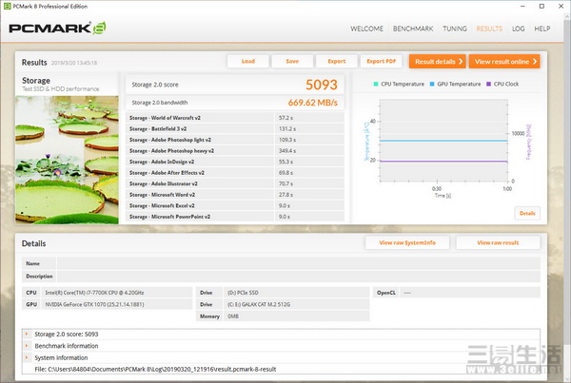
Task: Click the 131.2 s Battlefield time
Action: [x=287, y=128]
